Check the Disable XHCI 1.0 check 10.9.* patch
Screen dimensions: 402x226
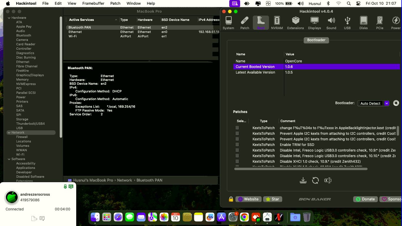(237, 161)
